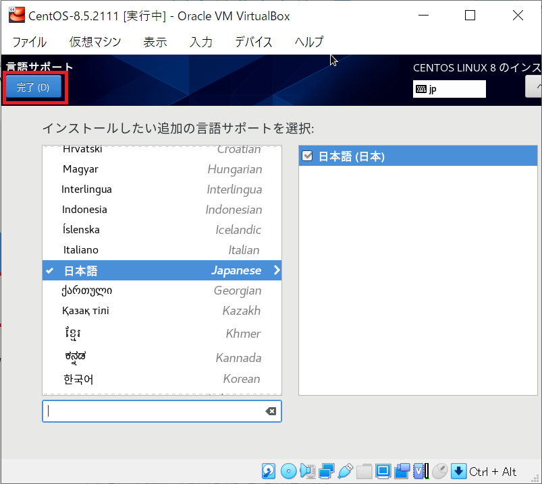Expand Japanese locales with the arrow chevron
542x484 pixels.
tap(277, 270)
